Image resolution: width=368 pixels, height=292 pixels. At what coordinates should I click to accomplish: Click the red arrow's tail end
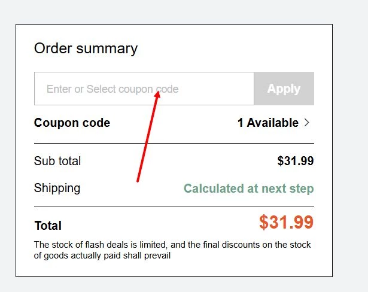coord(138,180)
